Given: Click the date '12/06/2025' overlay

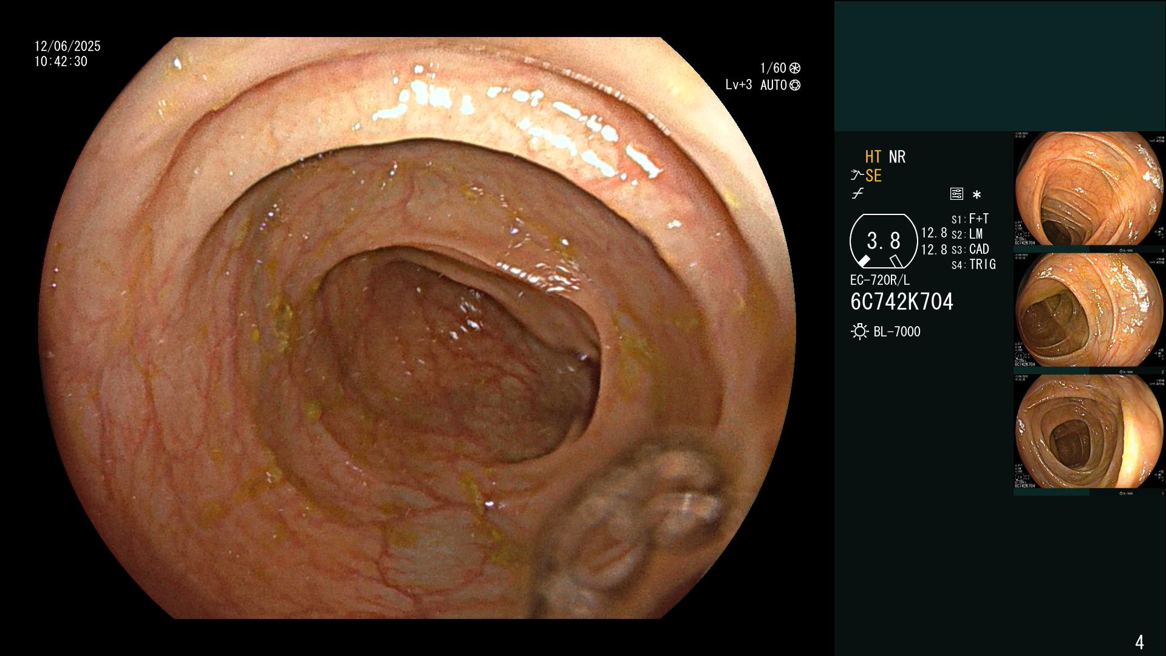Looking at the screenshot, I should pyautogui.click(x=67, y=46).
